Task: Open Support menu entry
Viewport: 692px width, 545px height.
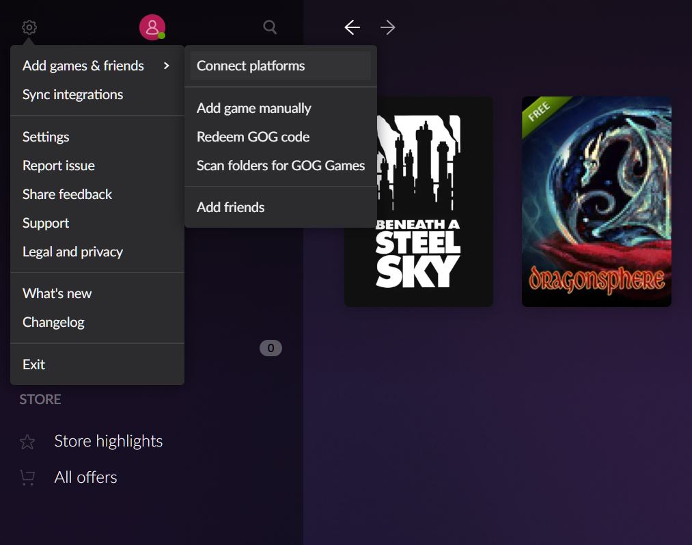Action: [x=97, y=223]
